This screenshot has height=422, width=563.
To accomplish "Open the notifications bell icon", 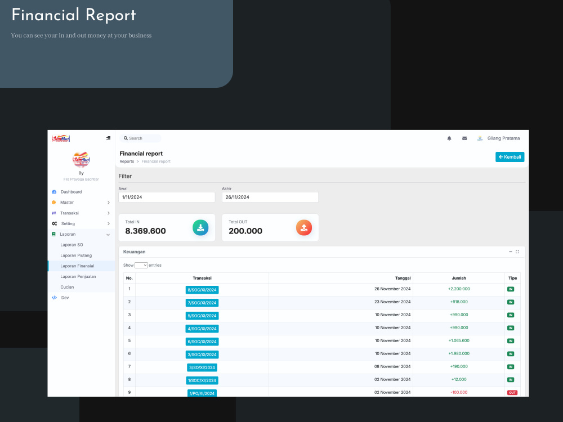I will (449, 138).
